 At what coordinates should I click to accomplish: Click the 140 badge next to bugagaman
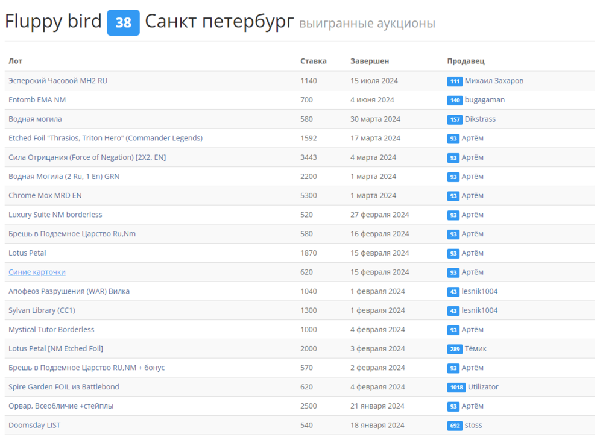455,100
